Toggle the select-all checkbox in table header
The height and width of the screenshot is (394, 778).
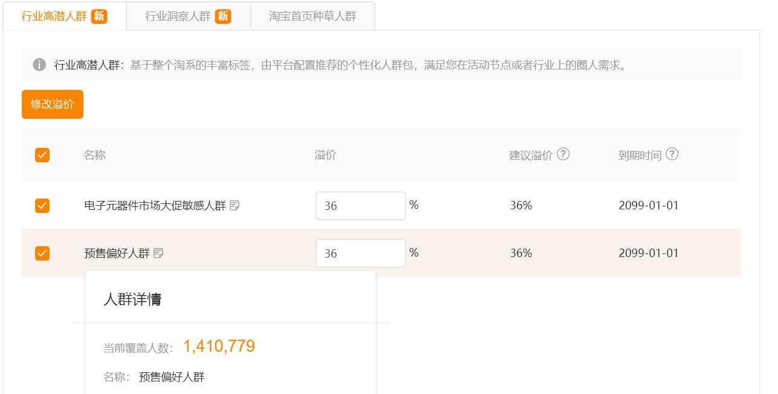42,155
